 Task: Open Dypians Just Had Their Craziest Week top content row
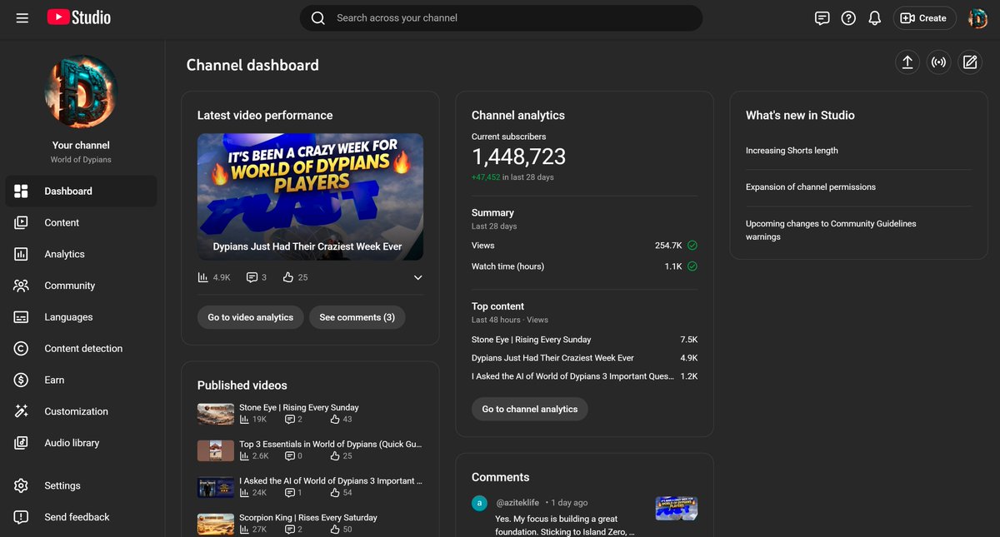(584, 358)
